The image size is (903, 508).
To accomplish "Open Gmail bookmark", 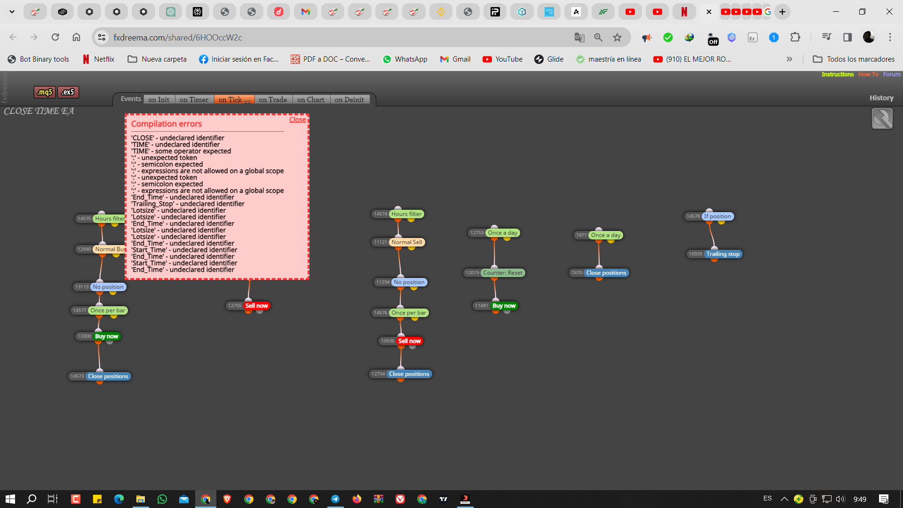I will click(455, 59).
